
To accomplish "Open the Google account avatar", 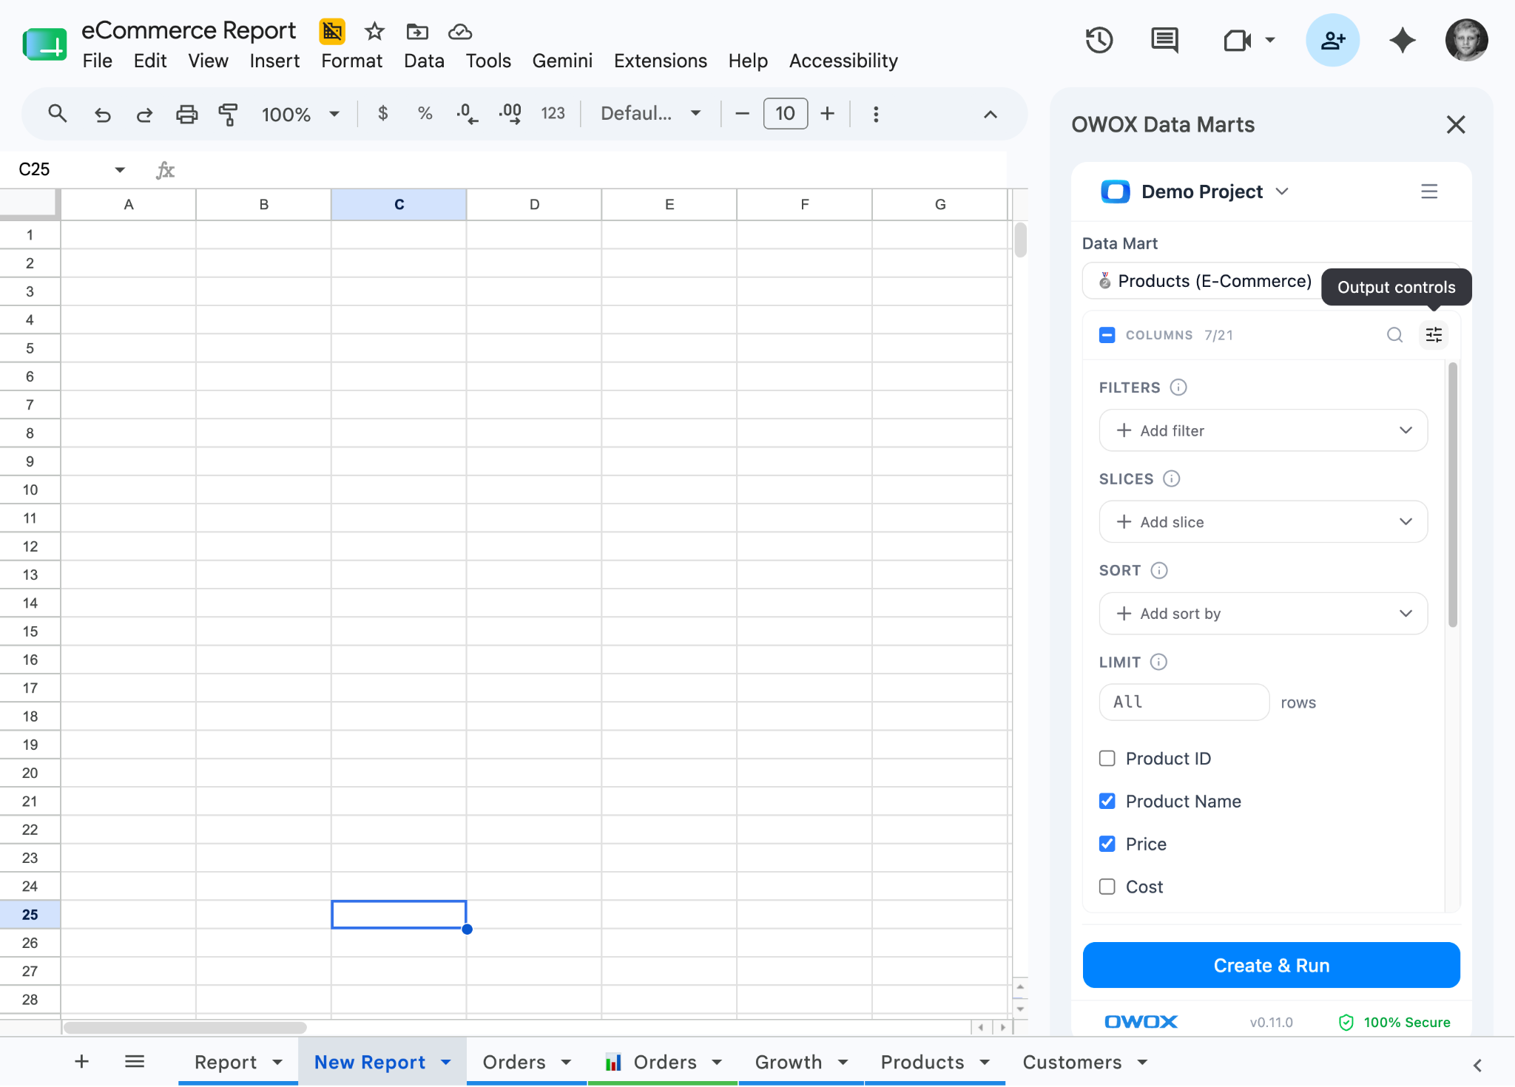I will point(1466,40).
